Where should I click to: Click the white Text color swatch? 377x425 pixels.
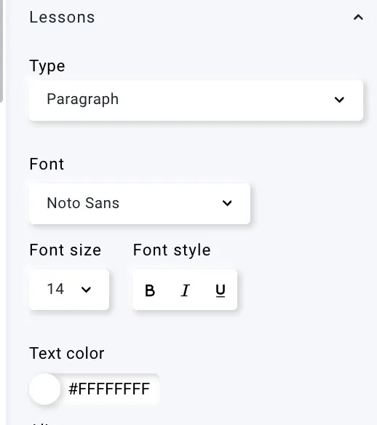[x=44, y=389]
